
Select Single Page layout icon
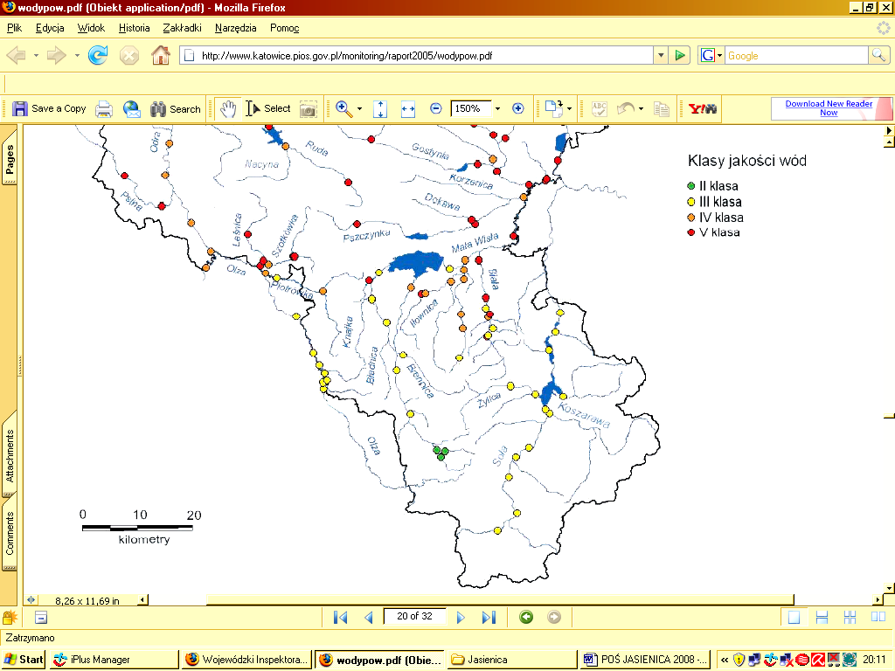coord(794,617)
